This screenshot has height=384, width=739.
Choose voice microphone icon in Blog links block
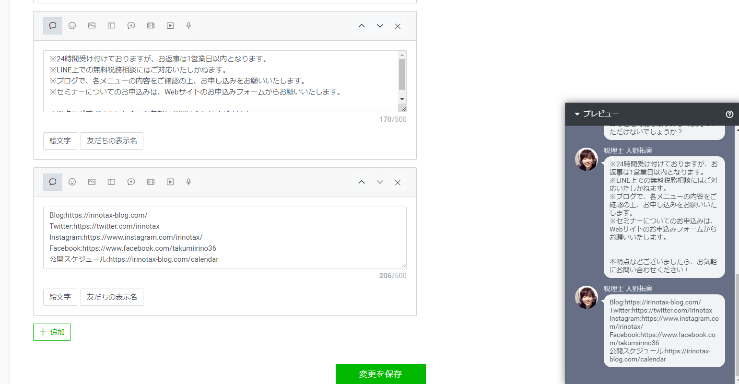(188, 182)
